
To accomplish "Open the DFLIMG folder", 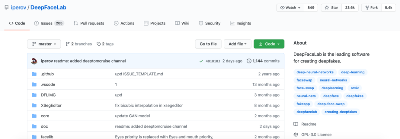I will point(48,95).
